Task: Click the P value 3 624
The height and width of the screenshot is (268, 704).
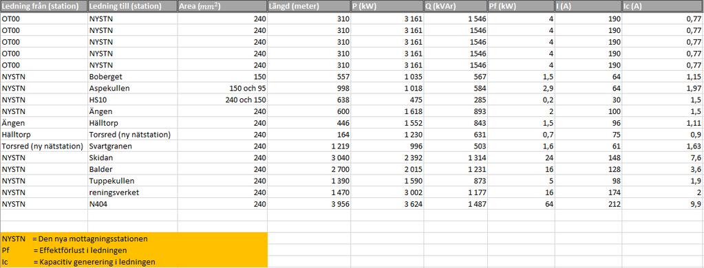Action: (x=387, y=204)
